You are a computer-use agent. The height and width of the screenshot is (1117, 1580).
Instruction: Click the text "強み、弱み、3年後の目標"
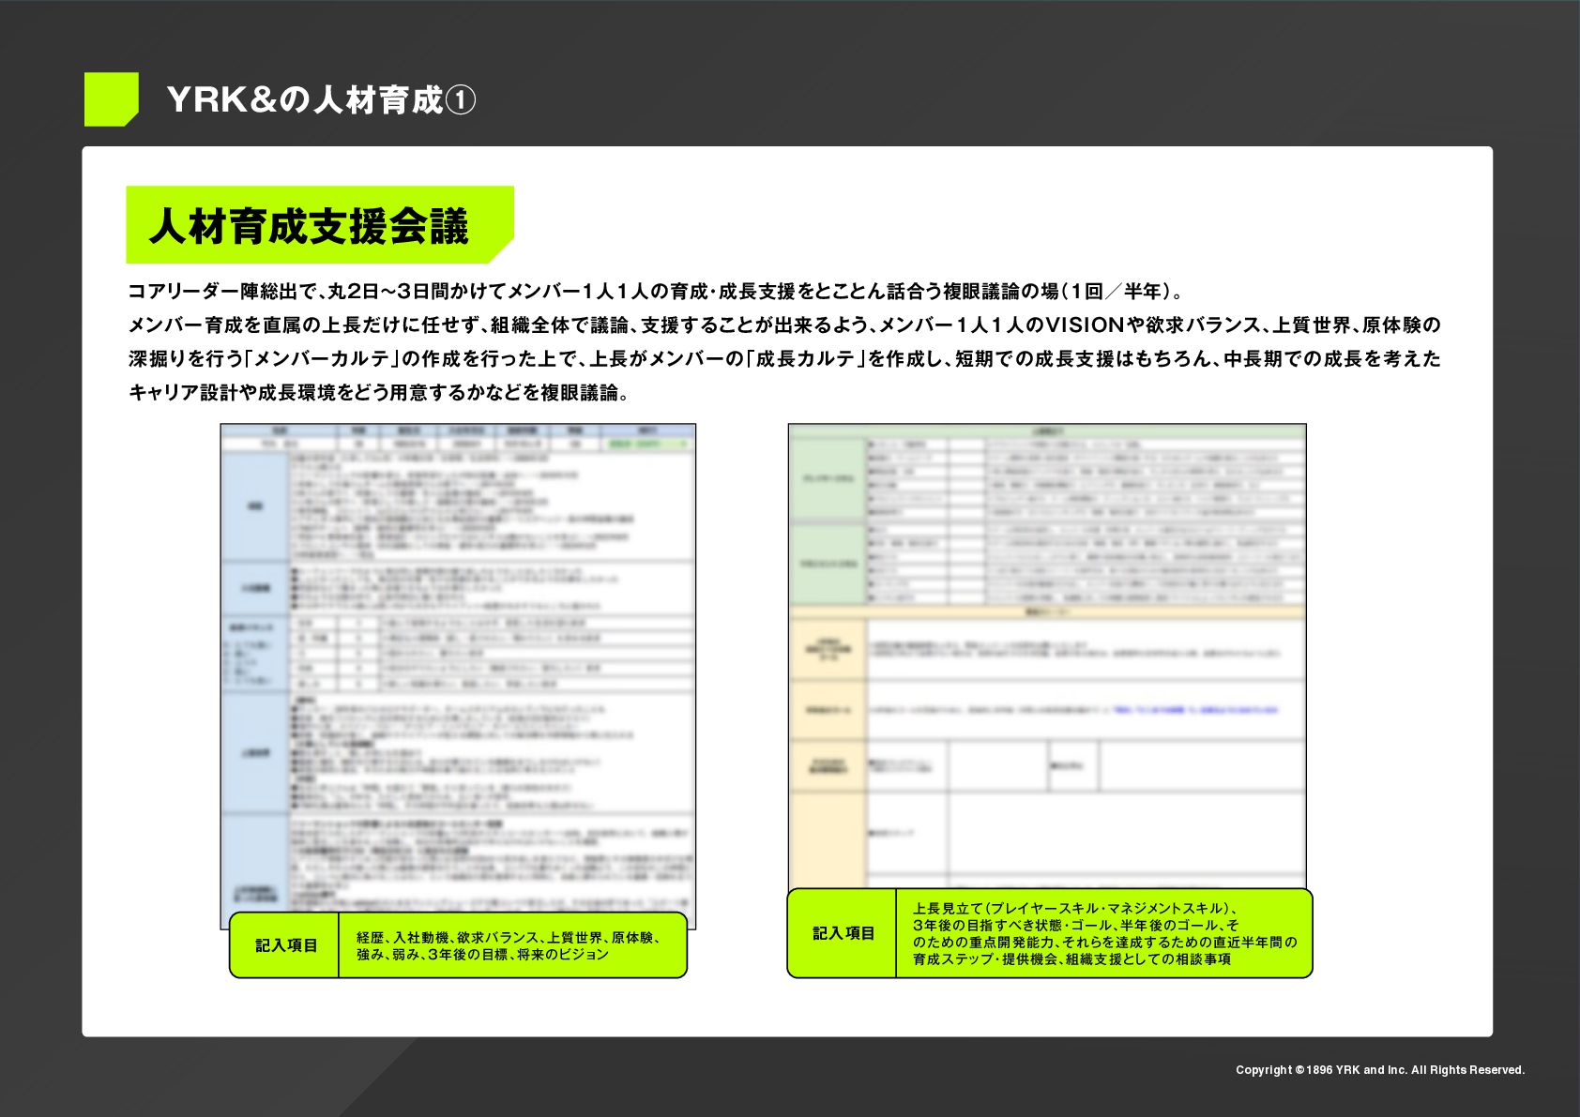433,954
